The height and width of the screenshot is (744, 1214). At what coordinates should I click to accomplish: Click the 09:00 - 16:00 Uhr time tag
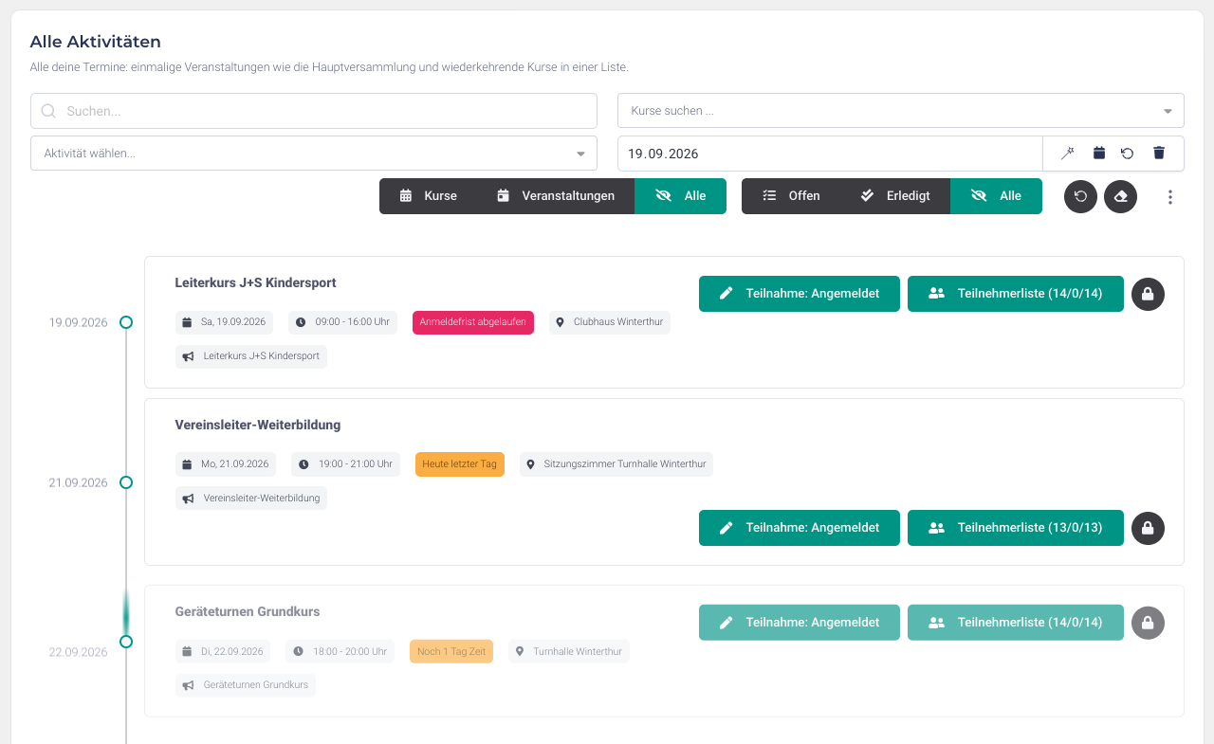click(x=342, y=322)
